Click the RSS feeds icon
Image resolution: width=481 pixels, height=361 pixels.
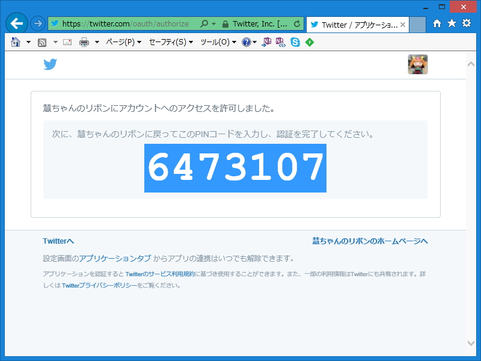(x=41, y=42)
